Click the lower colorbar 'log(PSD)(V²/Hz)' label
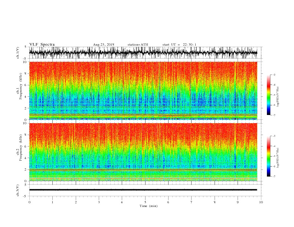 (278, 158)
